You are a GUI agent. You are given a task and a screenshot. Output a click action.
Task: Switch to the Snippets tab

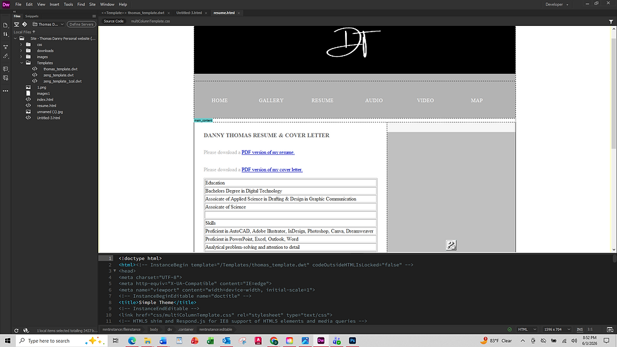[x=32, y=16]
